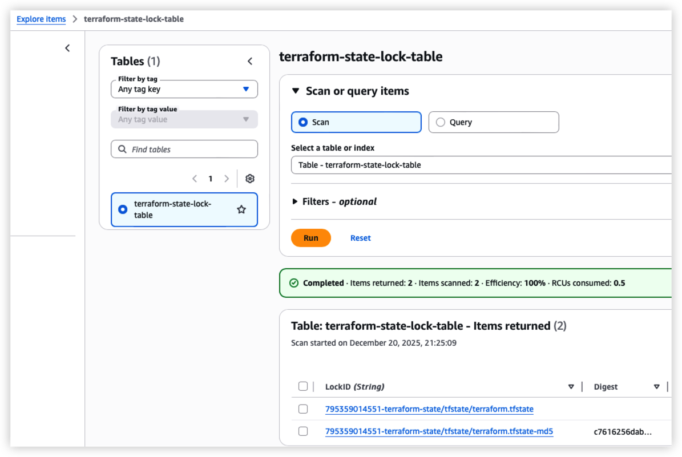The height and width of the screenshot is (457, 682).
Task: Click the Explore items breadcrumb link
Action: click(x=41, y=19)
